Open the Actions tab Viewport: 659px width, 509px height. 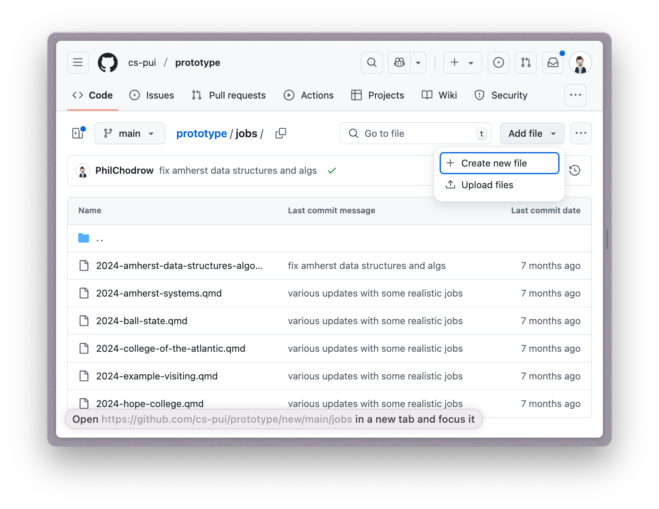[309, 95]
